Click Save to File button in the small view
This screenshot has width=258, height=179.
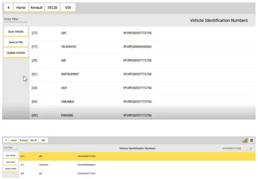(x=11, y=162)
